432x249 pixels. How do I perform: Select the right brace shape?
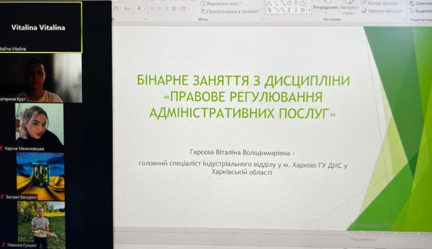[x=296, y=11]
